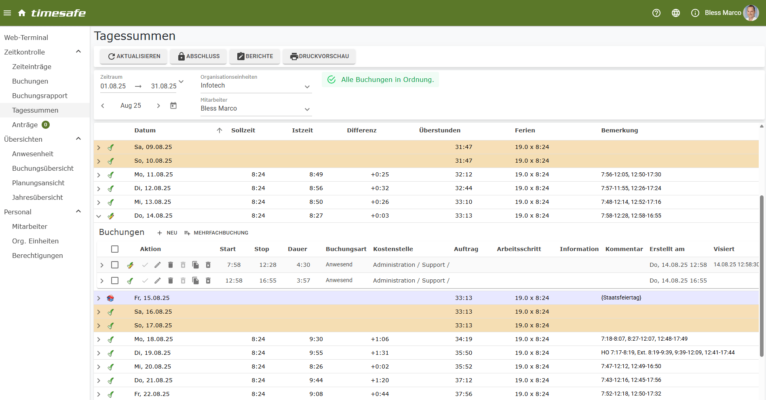Click the DRUCKVORSCHAU button

(x=319, y=57)
